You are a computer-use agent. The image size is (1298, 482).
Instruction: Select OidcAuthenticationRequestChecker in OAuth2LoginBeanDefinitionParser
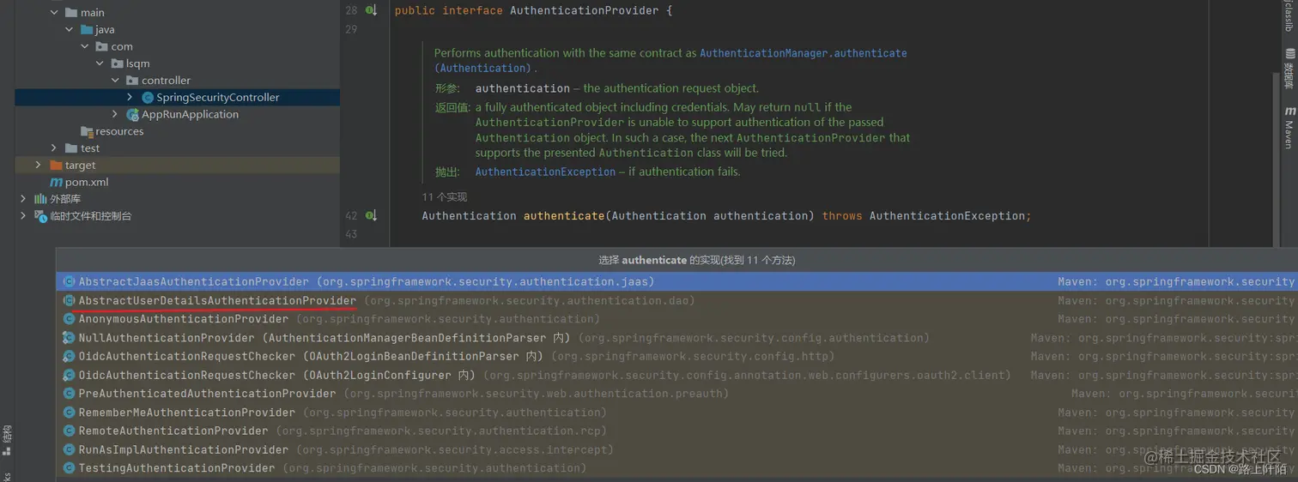pos(677,356)
